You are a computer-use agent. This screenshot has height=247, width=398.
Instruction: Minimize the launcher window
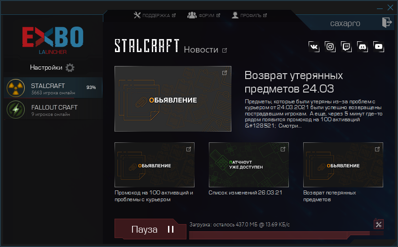pyautogui.click(x=380, y=8)
